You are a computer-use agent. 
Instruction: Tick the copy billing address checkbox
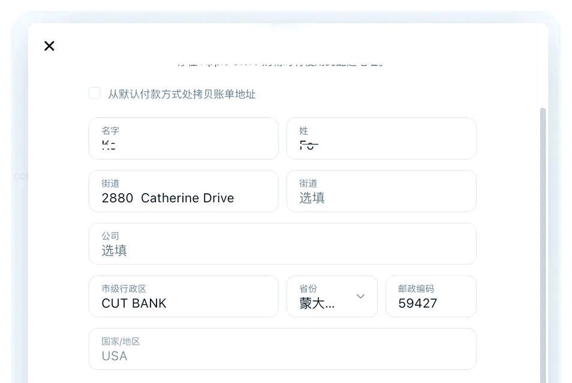pyautogui.click(x=95, y=93)
